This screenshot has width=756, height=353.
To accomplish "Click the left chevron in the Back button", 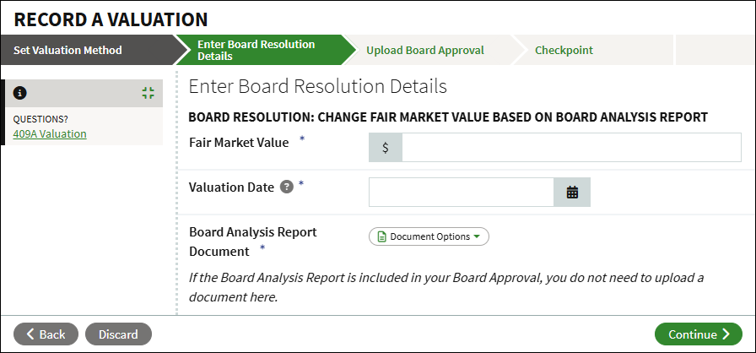I will point(31,334).
